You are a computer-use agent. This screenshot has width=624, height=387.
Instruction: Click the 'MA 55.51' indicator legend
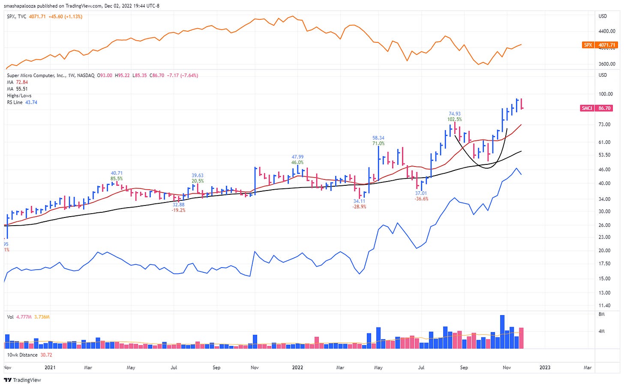coord(18,89)
